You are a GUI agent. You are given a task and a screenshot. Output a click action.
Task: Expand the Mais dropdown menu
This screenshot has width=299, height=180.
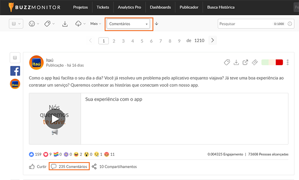[96, 24]
